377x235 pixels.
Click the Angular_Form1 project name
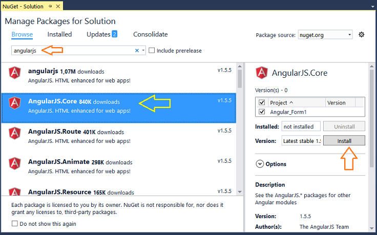(288, 112)
